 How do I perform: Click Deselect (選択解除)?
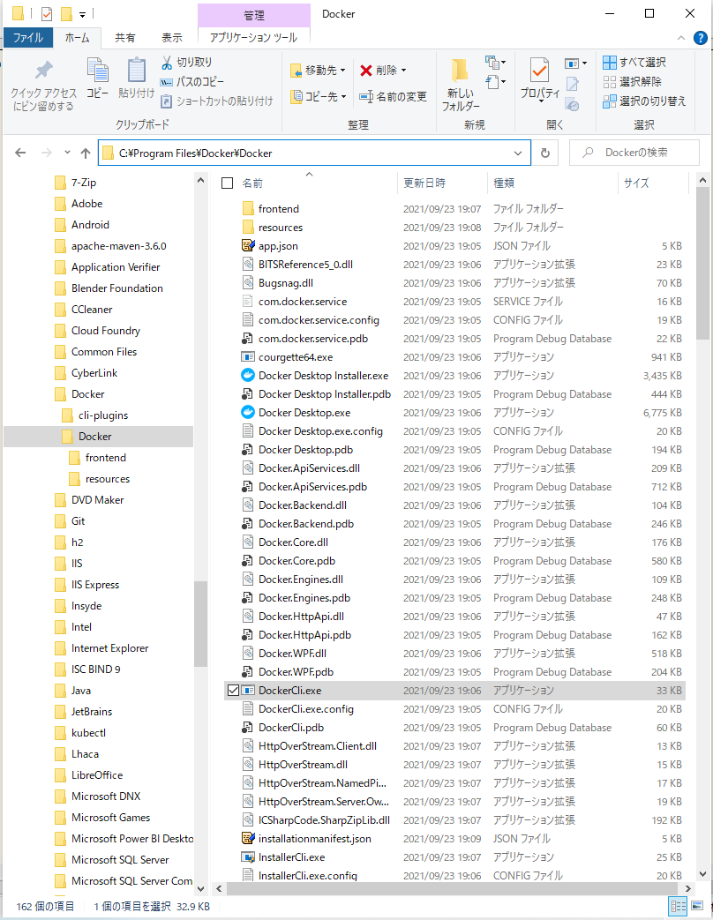point(632,81)
